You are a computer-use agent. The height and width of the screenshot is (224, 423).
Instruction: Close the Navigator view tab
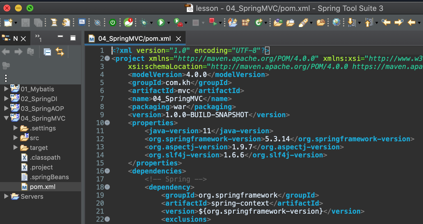[x=24, y=38]
